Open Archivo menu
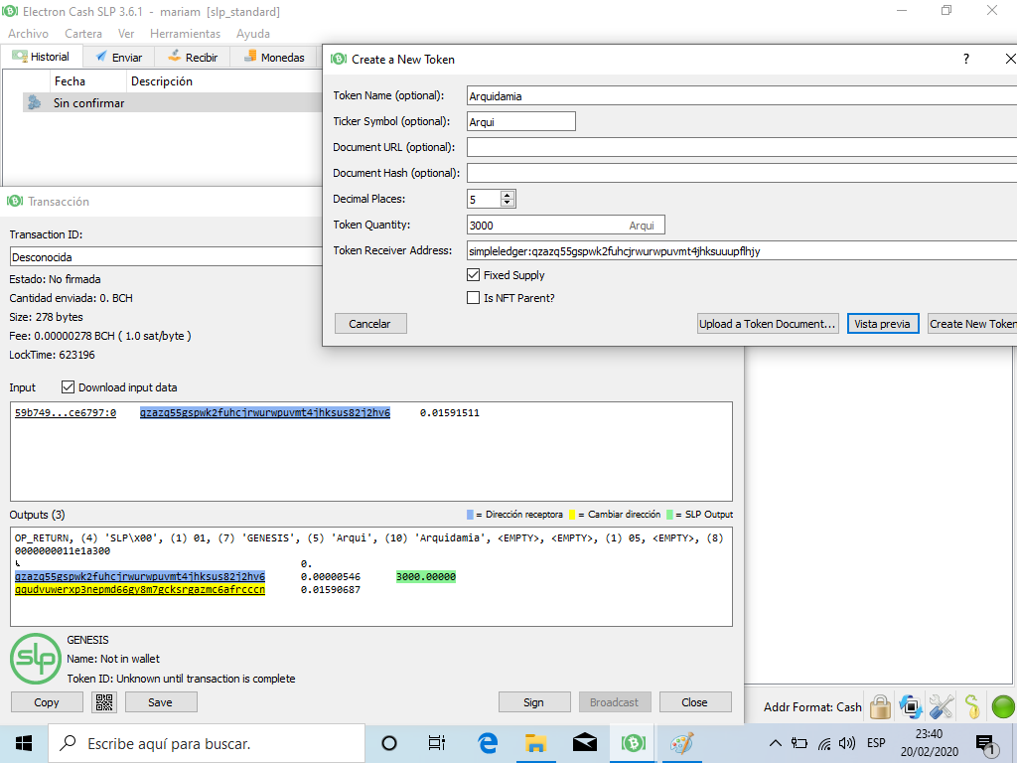This screenshot has width=1017, height=763. (x=28, y=34)
